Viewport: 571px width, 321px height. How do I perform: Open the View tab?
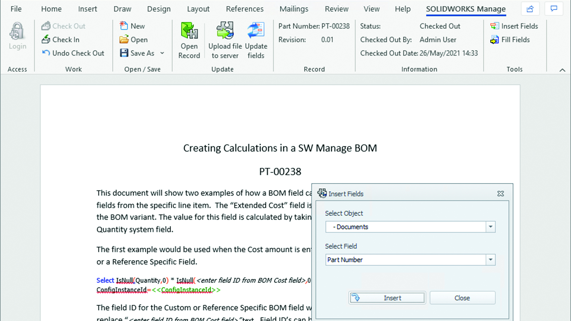(371, 9)
